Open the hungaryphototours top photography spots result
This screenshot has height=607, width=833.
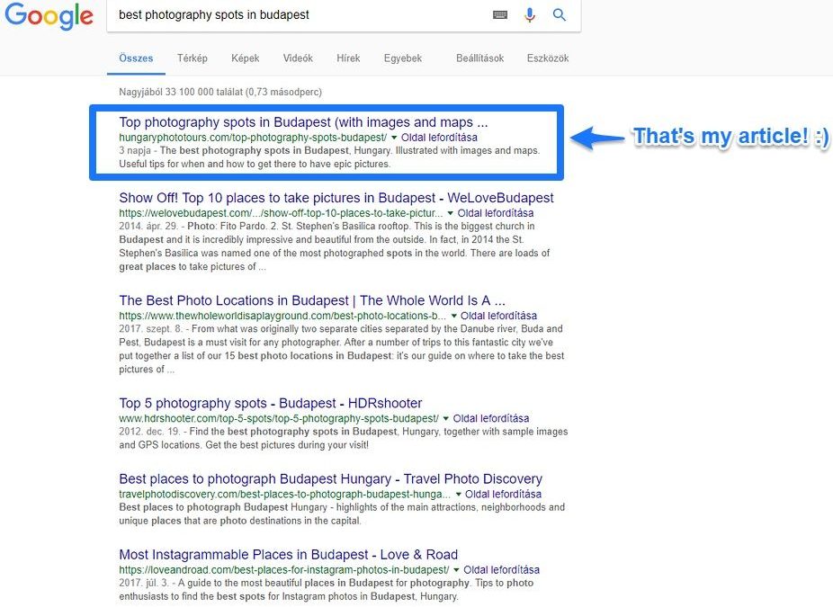tap(303, 122)
